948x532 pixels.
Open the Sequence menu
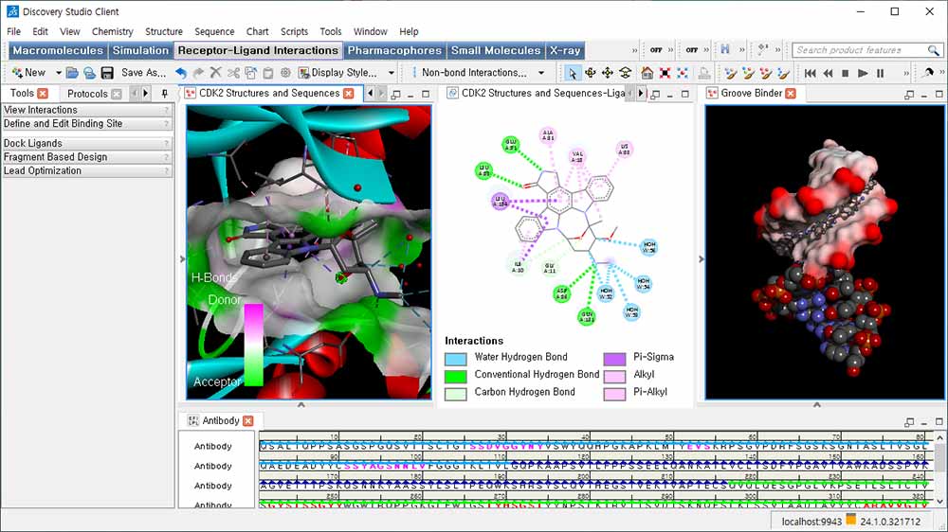pos(214,31)
